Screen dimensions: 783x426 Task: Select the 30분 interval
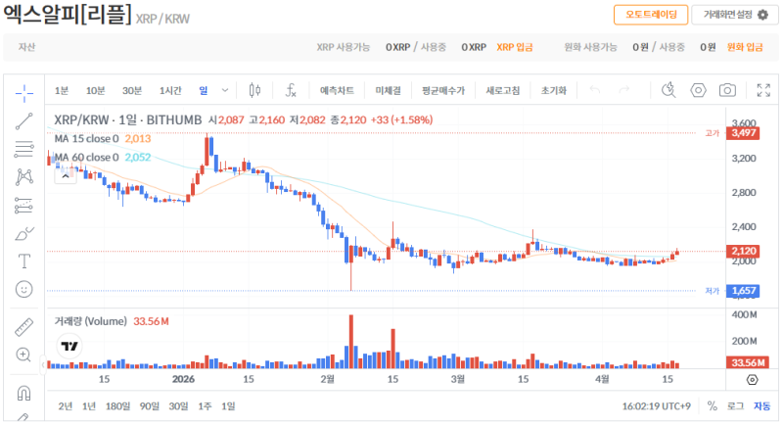pos(132,90)
